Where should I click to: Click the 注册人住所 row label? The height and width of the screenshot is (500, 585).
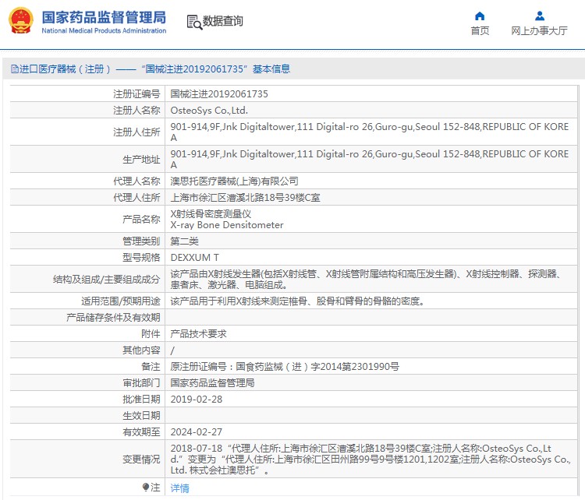[136, 132]
